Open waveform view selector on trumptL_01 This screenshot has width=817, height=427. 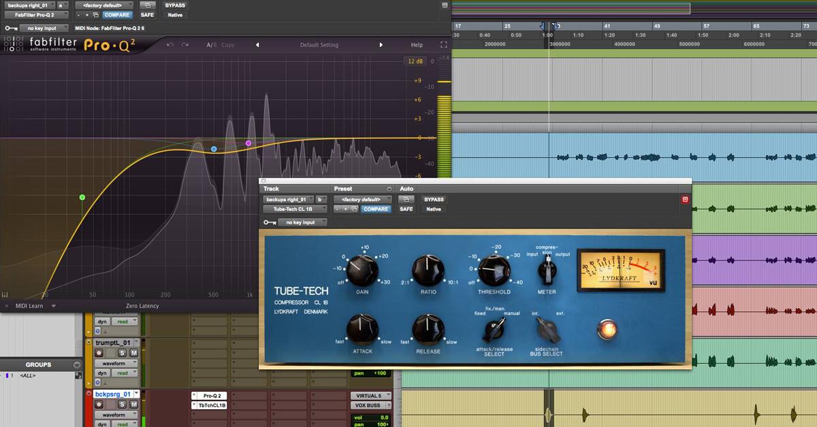coord(116,363)
